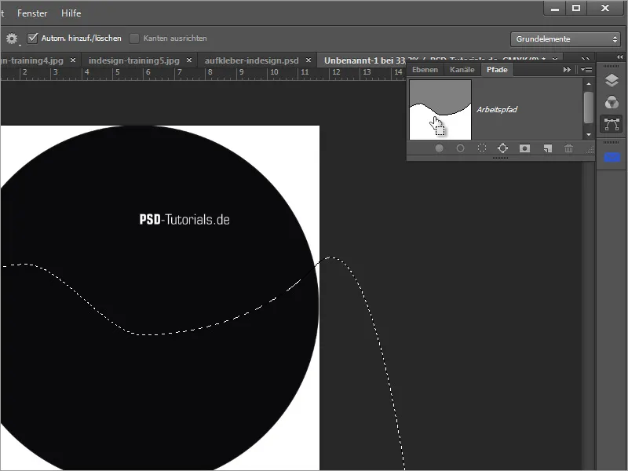Click the Pfade panel scroll down arrow

tap(588, 134)
